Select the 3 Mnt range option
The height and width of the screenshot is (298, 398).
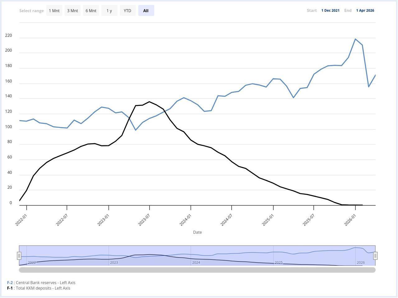coord(72,10)
